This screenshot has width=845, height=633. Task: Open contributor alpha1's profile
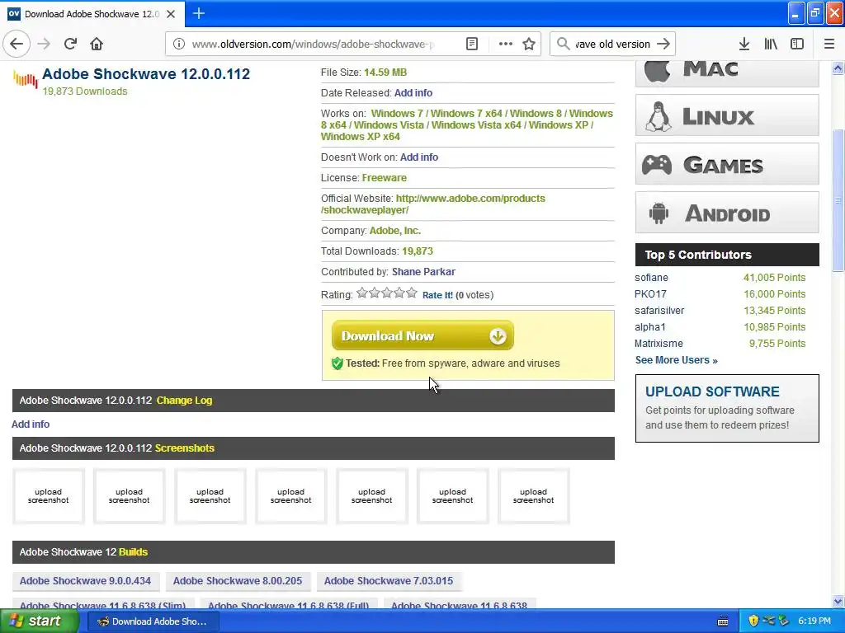(650, 326)
